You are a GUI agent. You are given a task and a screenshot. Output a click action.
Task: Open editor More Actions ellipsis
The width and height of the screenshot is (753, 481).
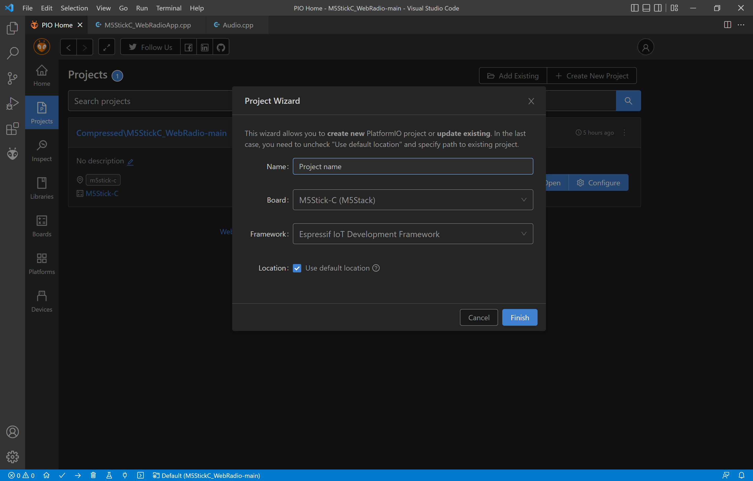point(741,25)
